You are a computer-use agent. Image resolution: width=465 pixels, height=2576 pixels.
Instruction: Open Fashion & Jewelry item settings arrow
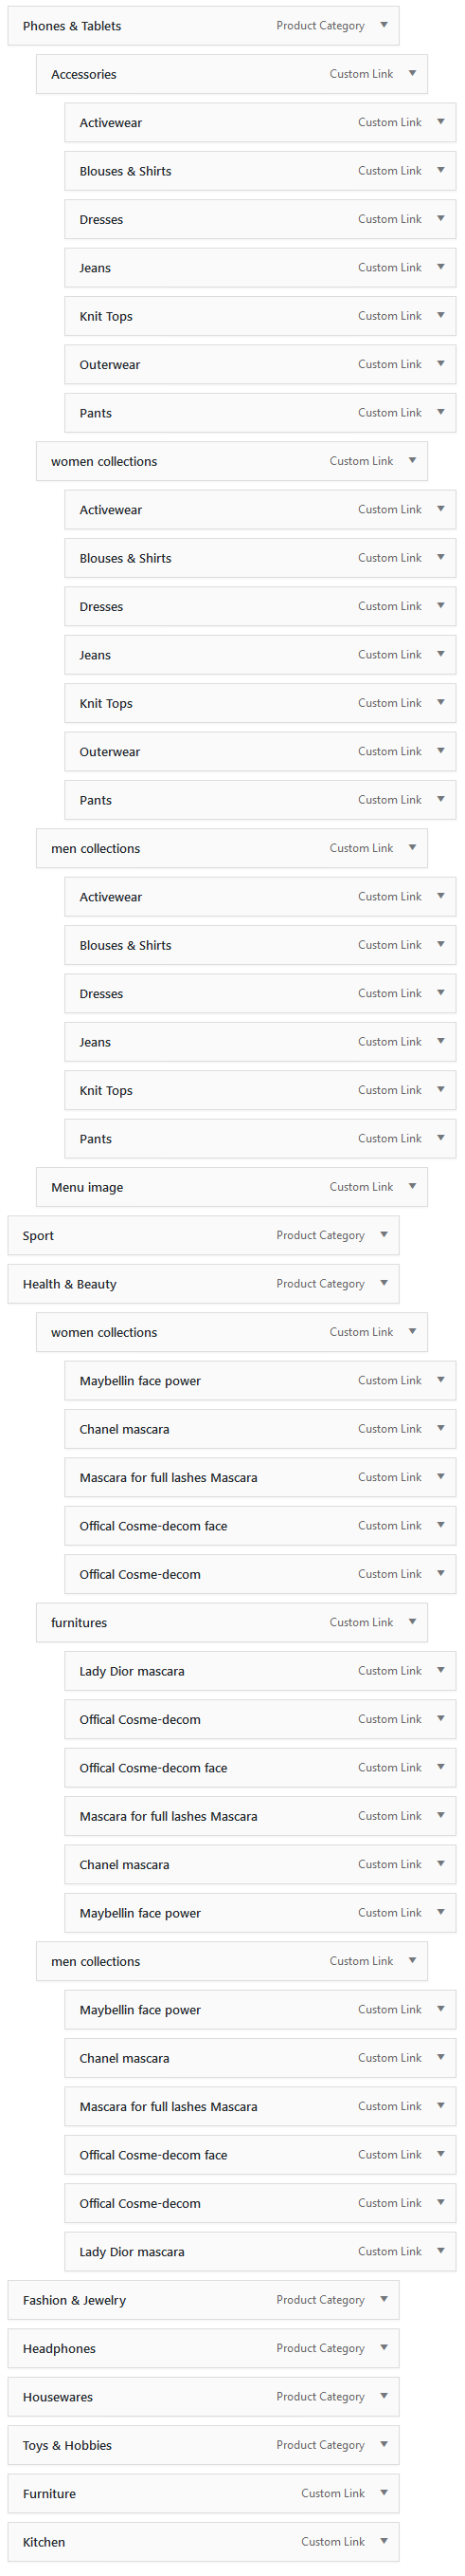385,2300
